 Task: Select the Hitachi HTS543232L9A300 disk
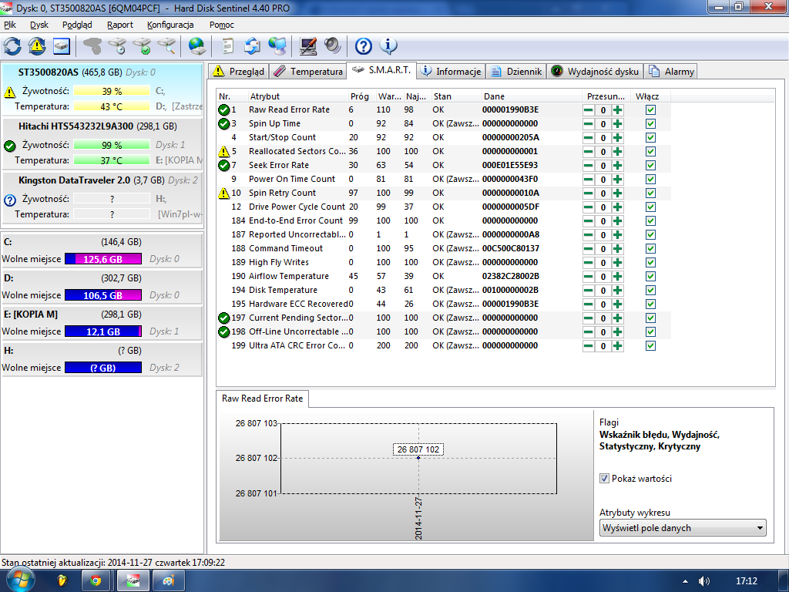tap(102, 143)
